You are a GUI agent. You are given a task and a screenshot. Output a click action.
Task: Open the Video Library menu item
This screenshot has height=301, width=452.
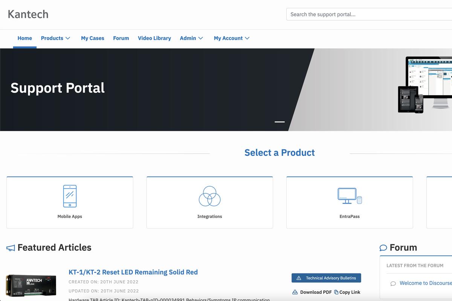(x=154, y=38)
